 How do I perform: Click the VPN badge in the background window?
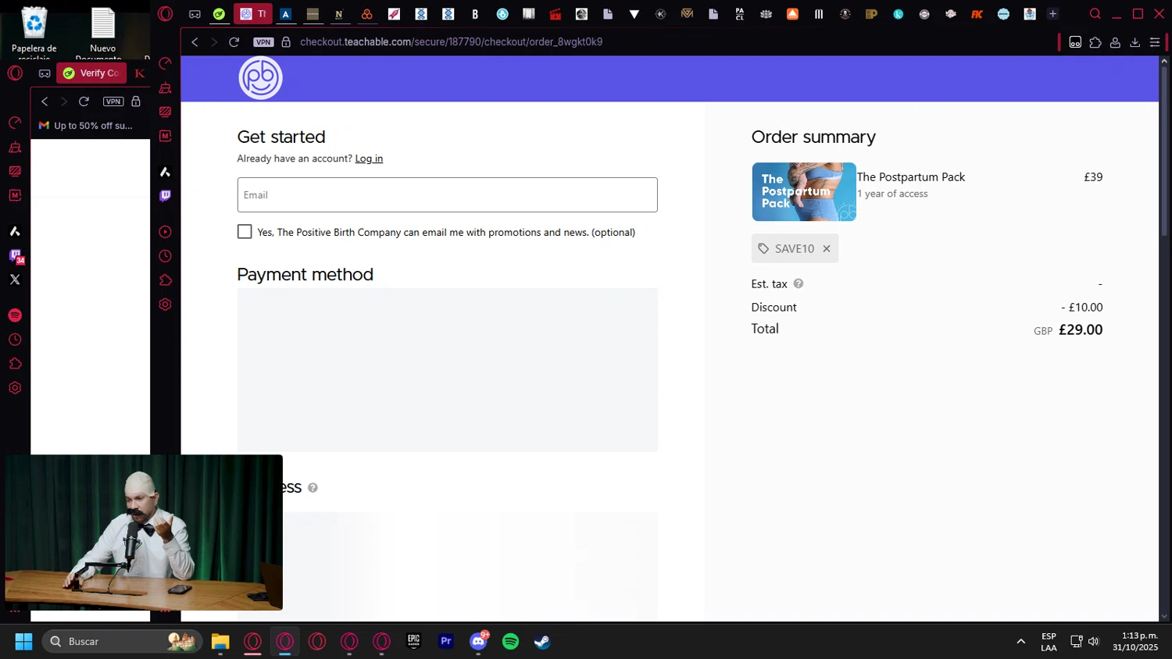point(113,102)
